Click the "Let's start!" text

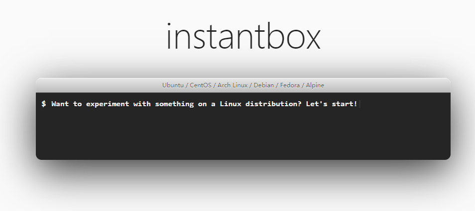[x=332, y=104]
